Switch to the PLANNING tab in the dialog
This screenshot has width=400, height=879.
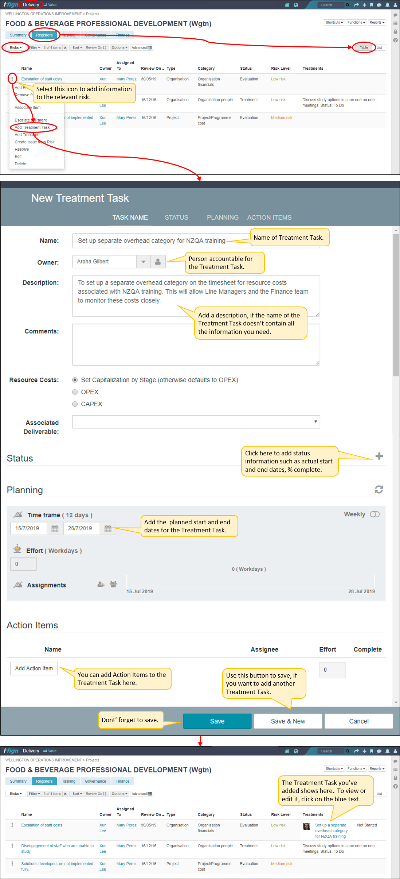[x=223, y=217]
